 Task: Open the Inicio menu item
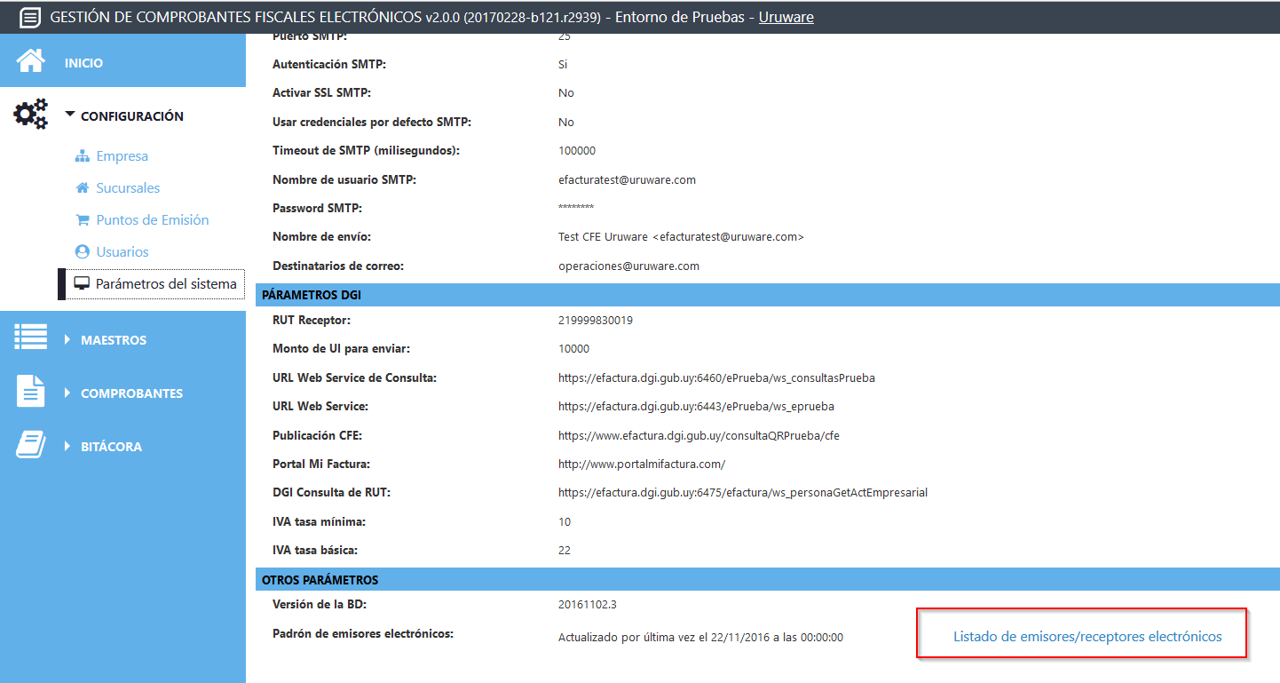(x=83, y=63)
